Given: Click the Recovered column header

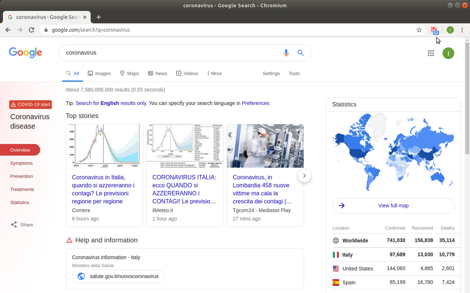Looking at the screenshot, I should click(422, 228).
